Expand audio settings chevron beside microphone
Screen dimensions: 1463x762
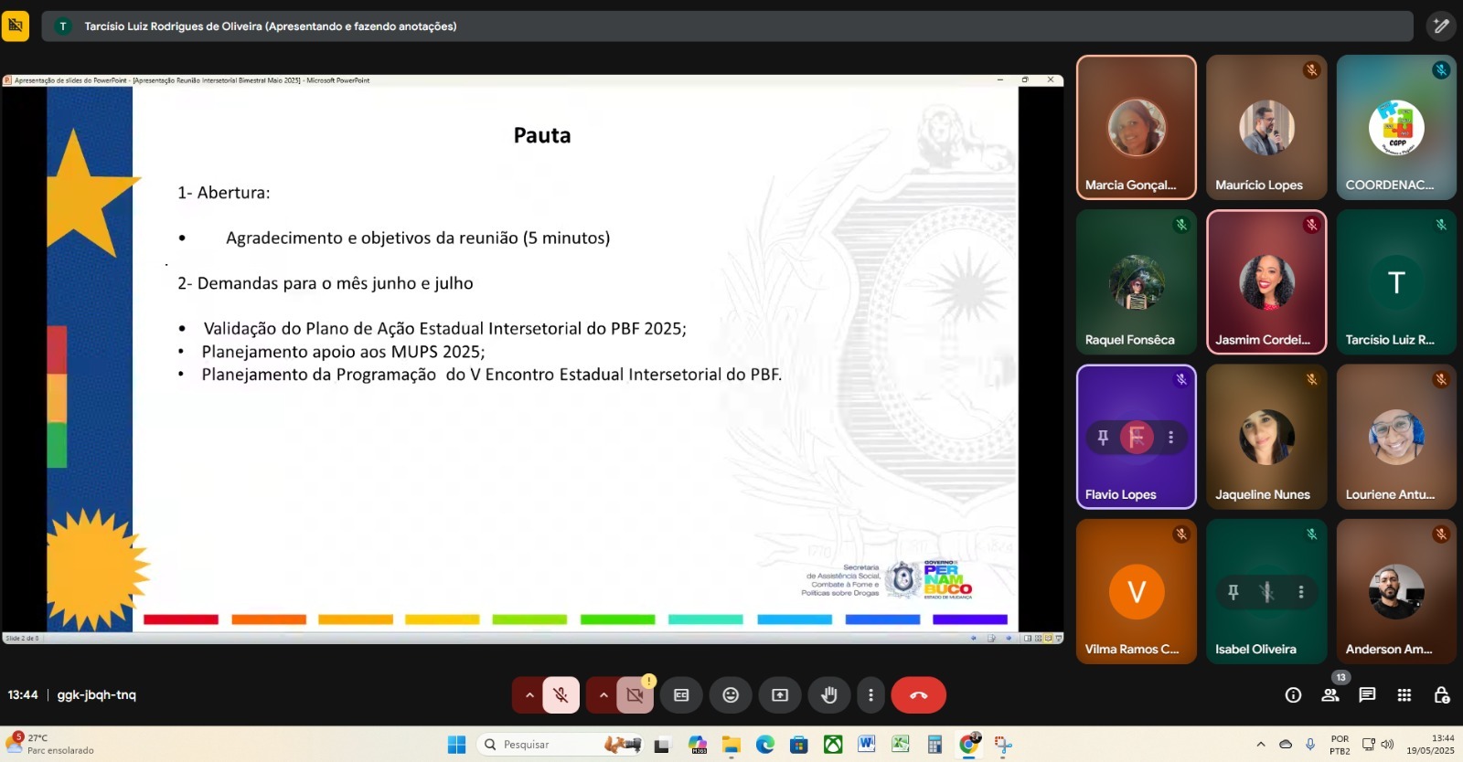coord(529,695)
